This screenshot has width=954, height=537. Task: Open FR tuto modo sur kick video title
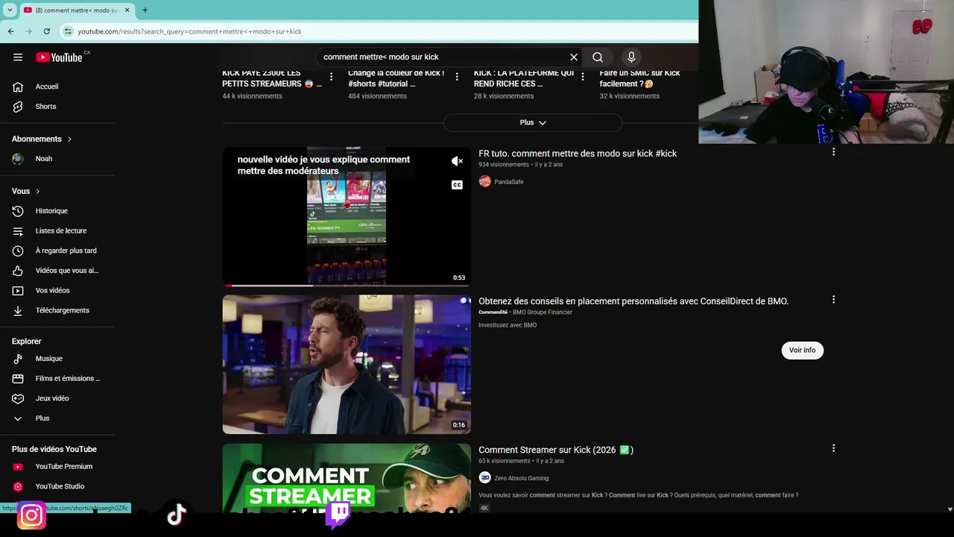(x=578, y=154)
